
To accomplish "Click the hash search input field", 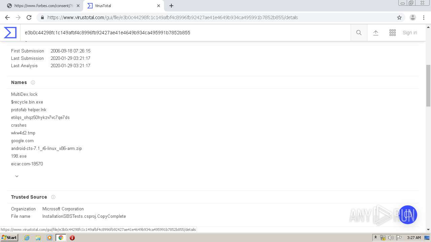I will click(185, 33).
